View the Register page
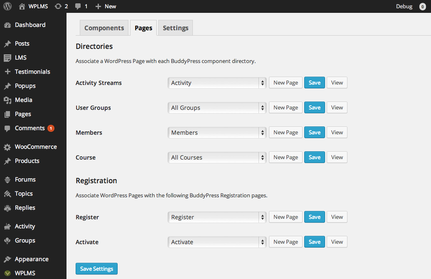The width and height of the screenshot is (431, 279). click(x=337, y=217)
